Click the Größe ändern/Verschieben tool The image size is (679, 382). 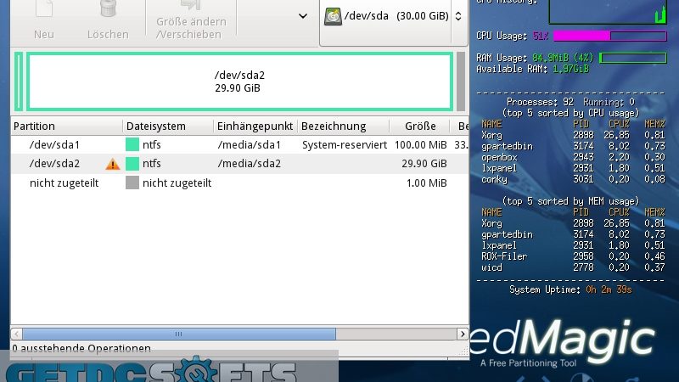[x=191, y=20]
